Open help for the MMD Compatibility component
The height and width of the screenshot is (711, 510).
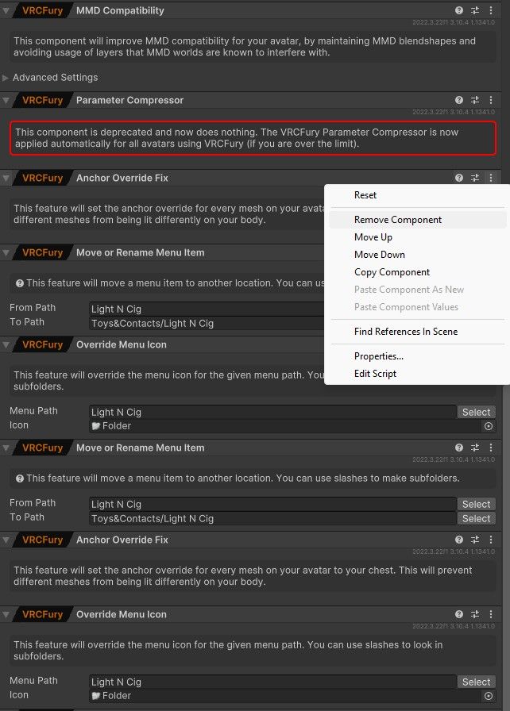pyautogui.click(x=458, y=10)
